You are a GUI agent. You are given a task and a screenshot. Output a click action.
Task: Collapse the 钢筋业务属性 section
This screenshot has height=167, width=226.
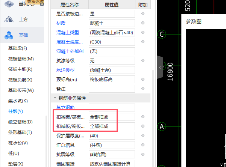pos(55,98)
